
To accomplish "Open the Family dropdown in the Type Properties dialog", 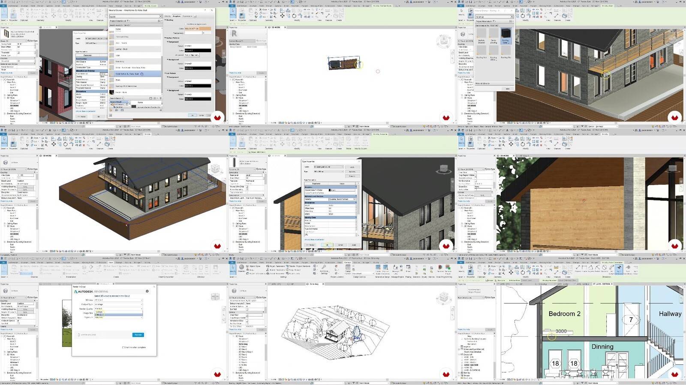I will pyautogui.click(x=328, y=167).
